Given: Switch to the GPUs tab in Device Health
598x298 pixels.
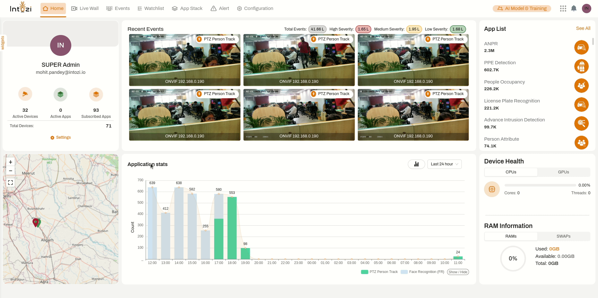Looking at the screenshot, I should 563,172.
